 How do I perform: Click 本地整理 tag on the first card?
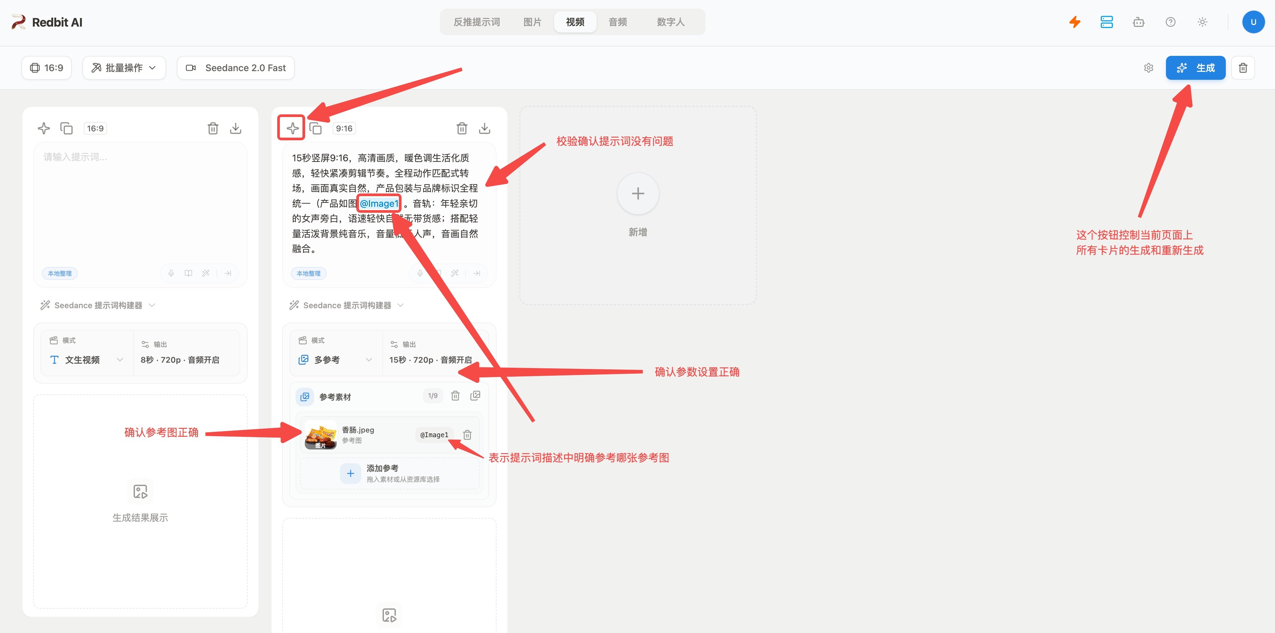pyautogui.click(x=60, y=273)
